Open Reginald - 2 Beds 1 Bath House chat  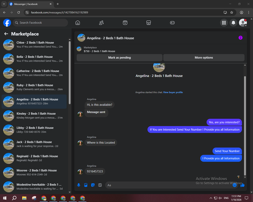click(34, 158)
